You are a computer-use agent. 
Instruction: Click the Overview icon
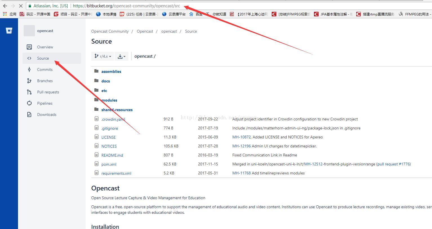point(29,47)
